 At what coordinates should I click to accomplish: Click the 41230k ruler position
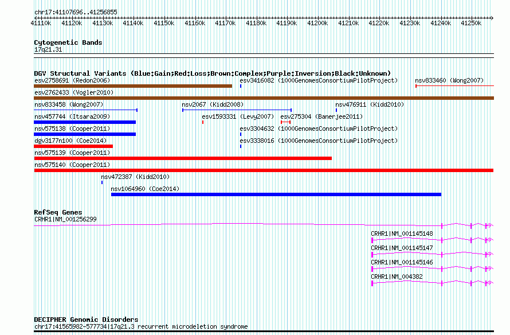coord(410,23)
